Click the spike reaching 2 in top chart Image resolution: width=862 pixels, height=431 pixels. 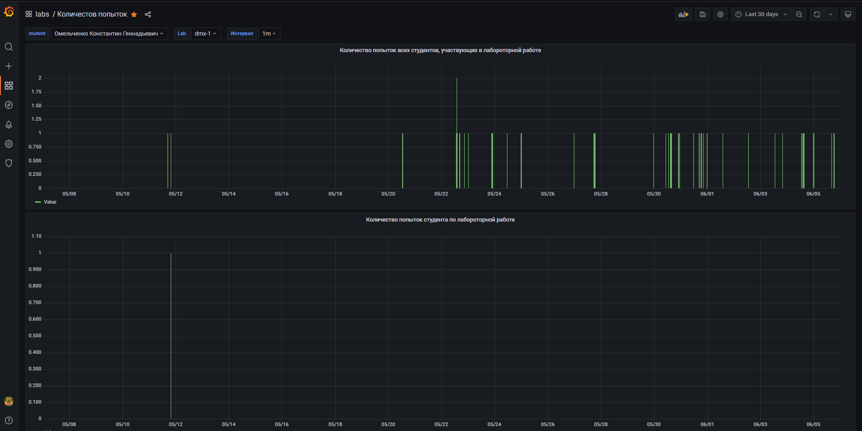(x=457, y=106)
